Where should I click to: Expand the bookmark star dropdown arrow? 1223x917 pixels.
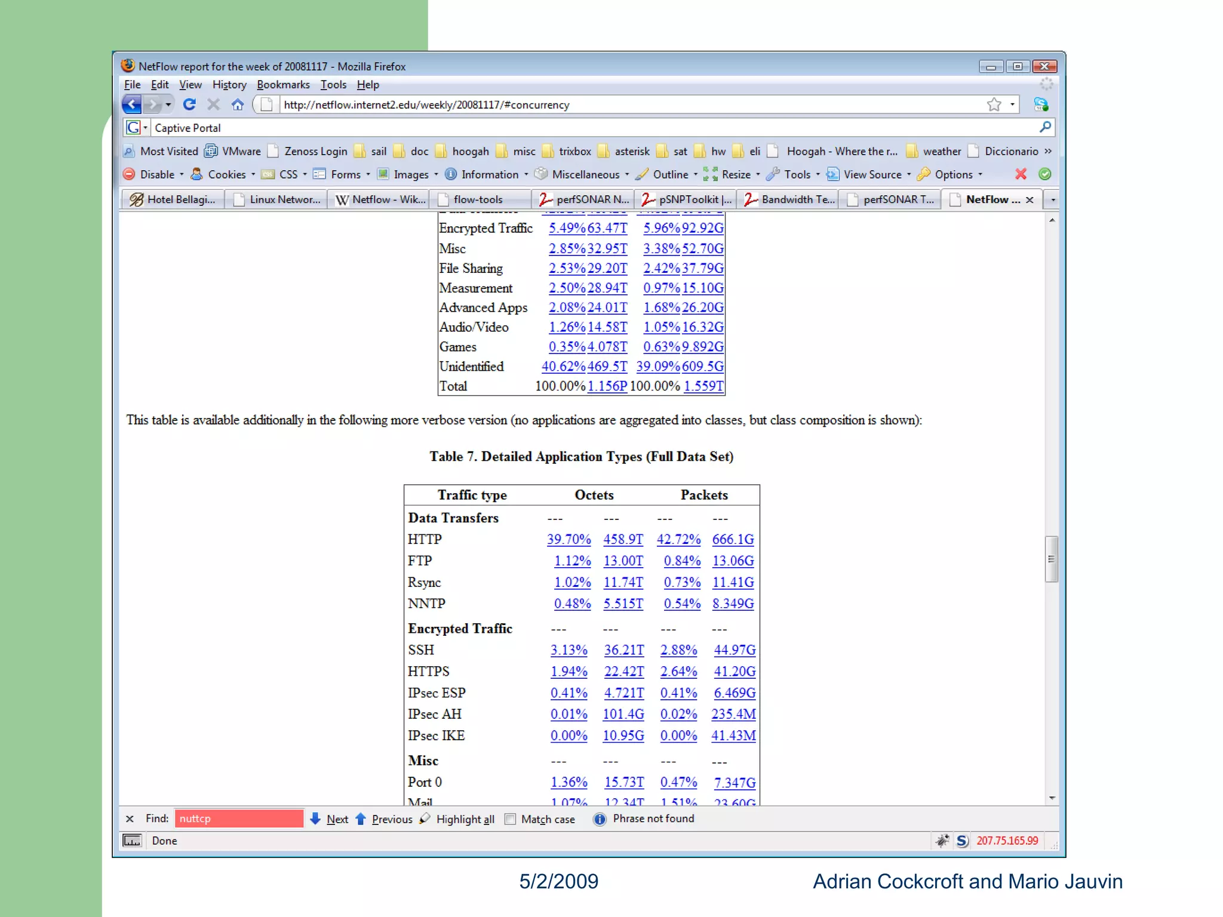point(1012,104)
